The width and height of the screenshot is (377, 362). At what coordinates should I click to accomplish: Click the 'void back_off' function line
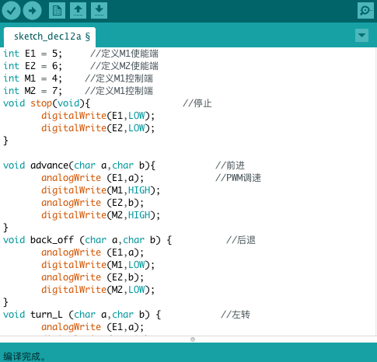point(87,240)
